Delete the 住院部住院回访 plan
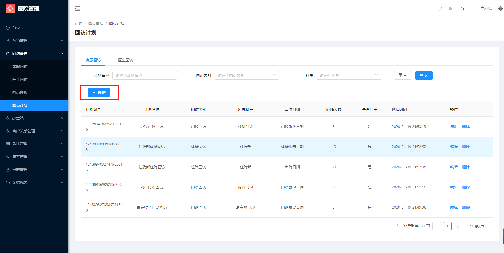 tap(466, 167)
